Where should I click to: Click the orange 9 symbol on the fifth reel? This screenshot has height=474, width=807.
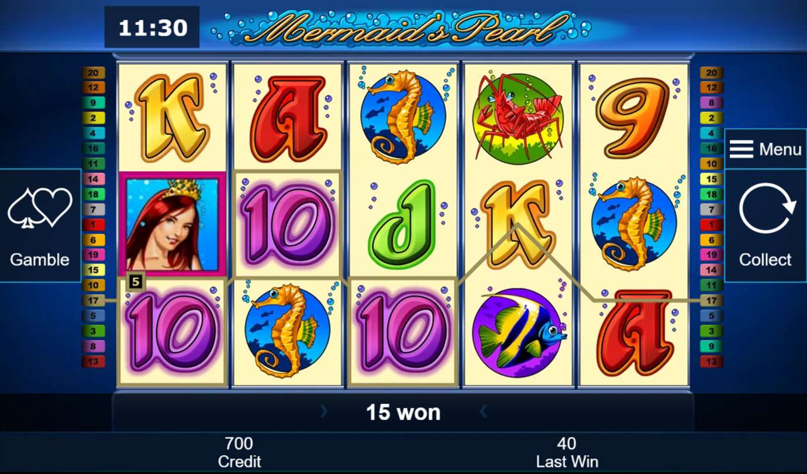[x=633, y=116]
